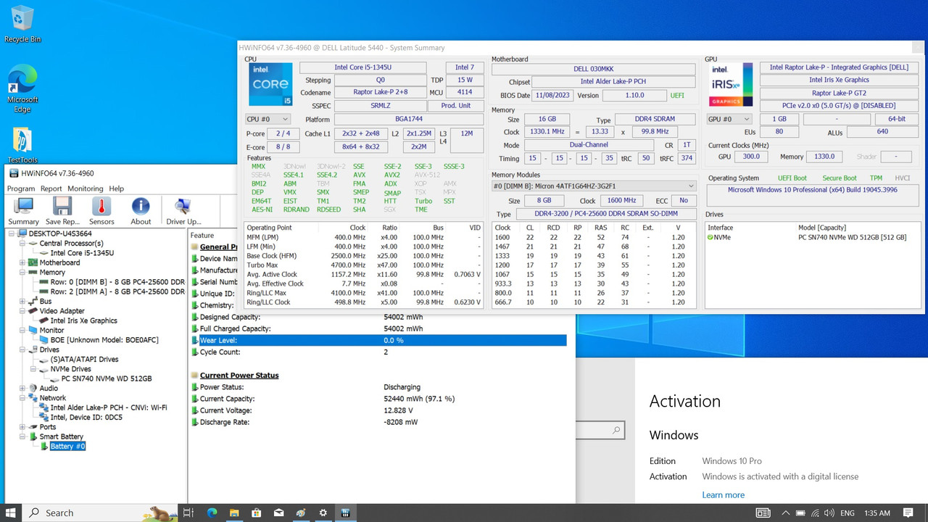Click Learn more link under Activation
Viewport: 928px width, 522px height.
pos(723,495)
